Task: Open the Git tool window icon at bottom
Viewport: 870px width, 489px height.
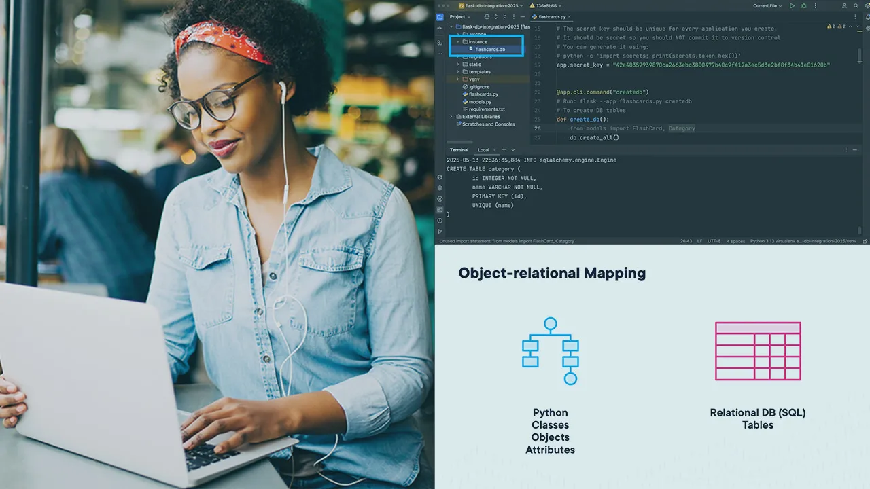Action: [x=440, y=230]
